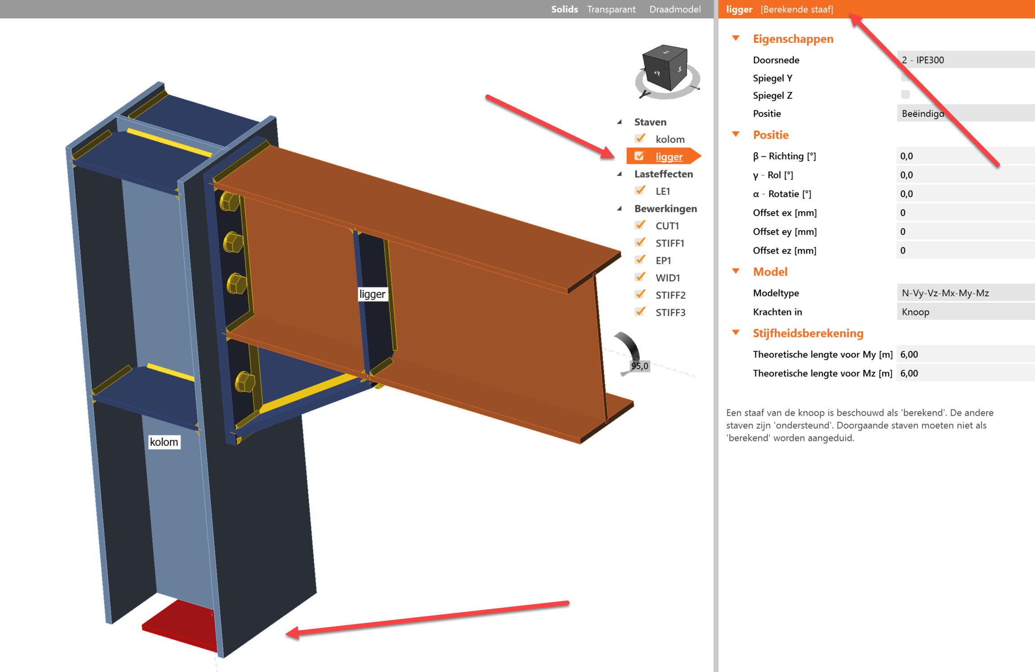The height and width of the screenshot is (672, 1035).
Task: Enable the Spiegel Z checkbox
Action: coord(905,94)
